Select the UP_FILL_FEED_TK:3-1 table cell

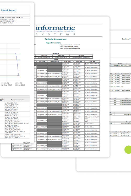pos(17,105)
